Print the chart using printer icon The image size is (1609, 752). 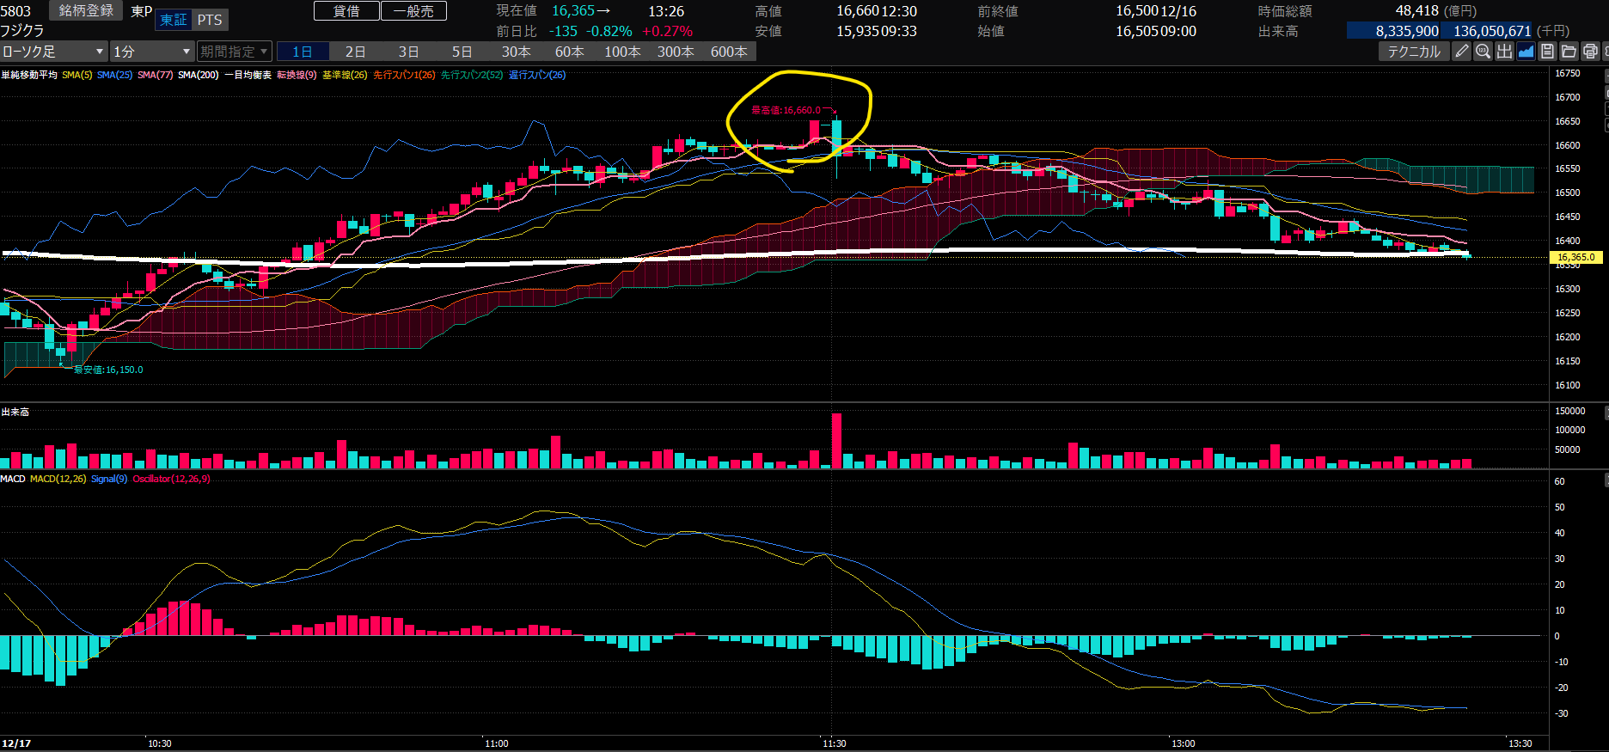point(1590,52)
